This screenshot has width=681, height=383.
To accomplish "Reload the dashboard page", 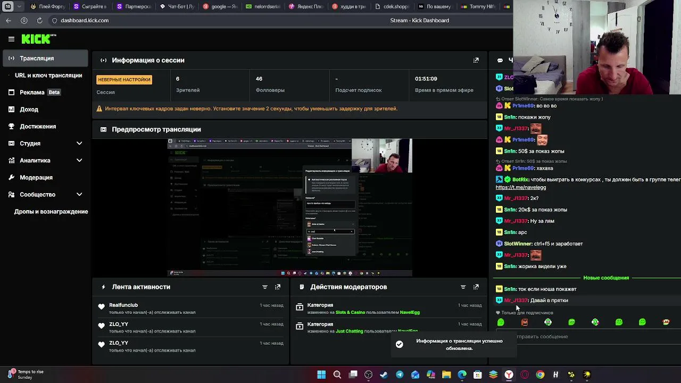I will [x=39, y=20].
